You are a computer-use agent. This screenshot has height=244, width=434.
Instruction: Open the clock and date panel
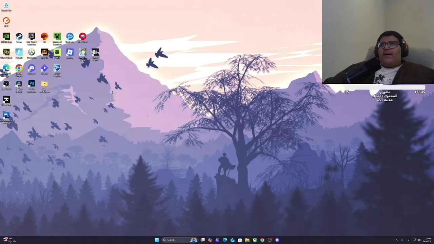tap(428, 240)
